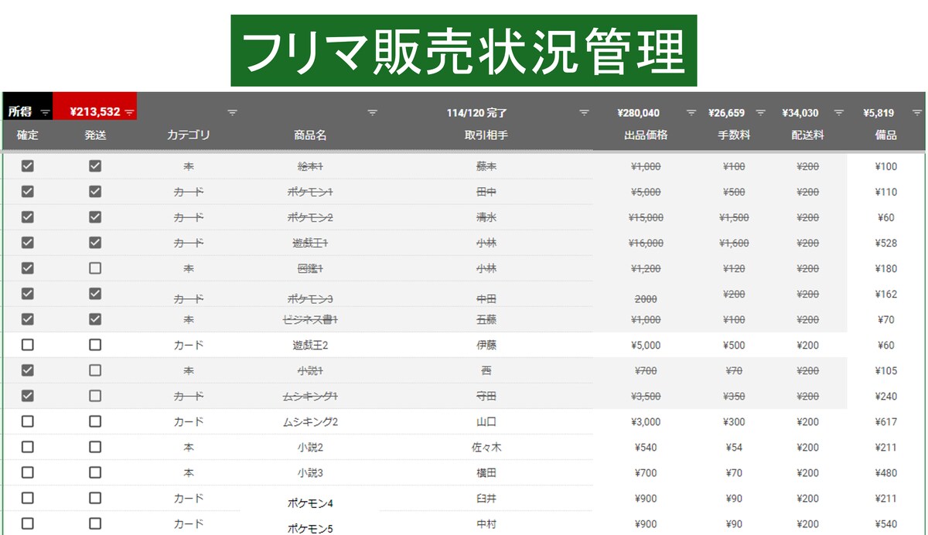Check the 発送 checkbox in the 小説1 row
The height and width of the screenshot is (535, 928).
tap(95, 370)
